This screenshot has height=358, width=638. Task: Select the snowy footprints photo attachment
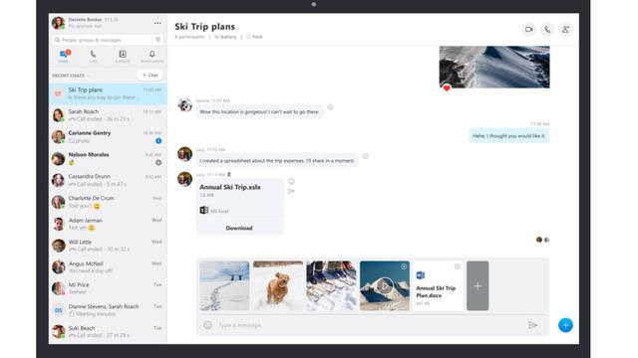coord(224,285)
